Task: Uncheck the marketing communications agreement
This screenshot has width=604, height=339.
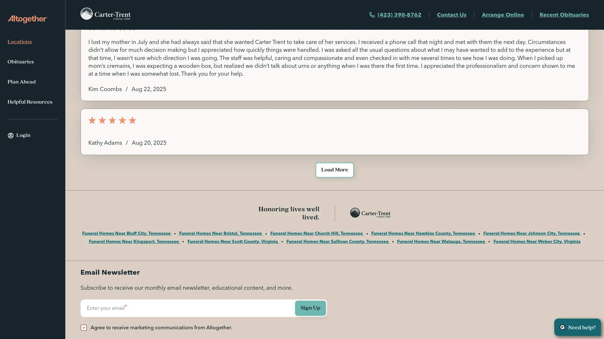Action: coord(83,327)
